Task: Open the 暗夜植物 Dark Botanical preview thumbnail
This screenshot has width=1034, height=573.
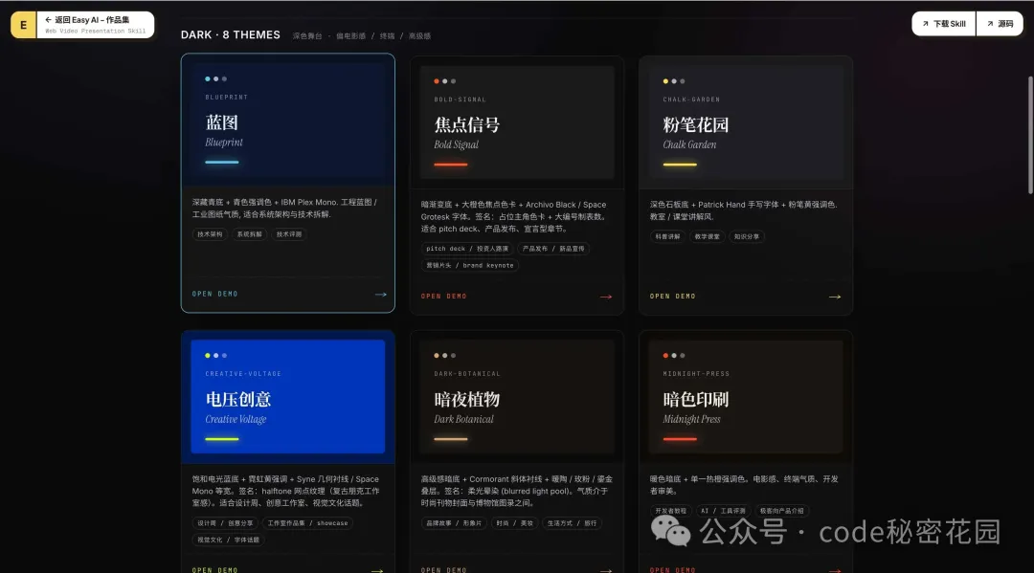Action: [517, 396]
